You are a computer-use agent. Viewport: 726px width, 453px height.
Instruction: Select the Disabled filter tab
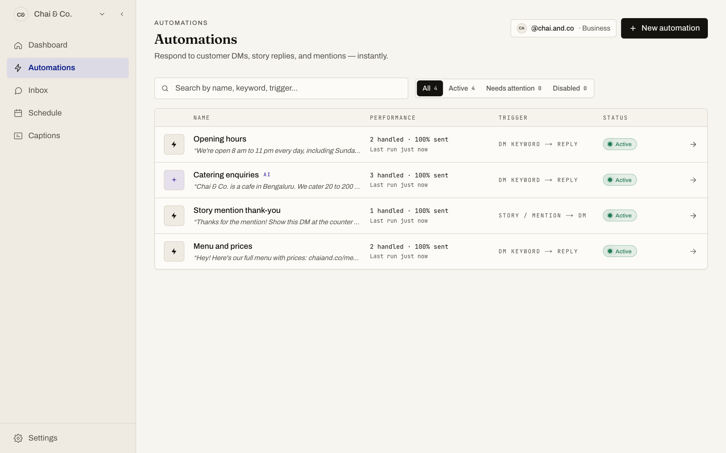(x=569, y=88)
